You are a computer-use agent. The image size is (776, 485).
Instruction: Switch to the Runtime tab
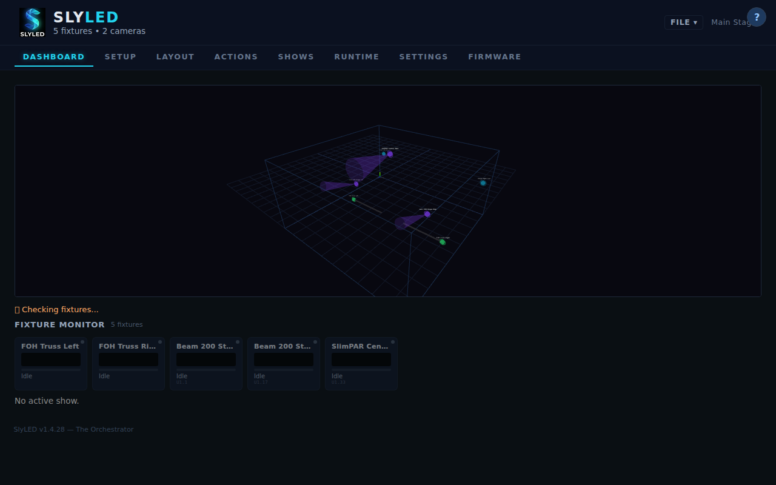click(x=356, y=57)
